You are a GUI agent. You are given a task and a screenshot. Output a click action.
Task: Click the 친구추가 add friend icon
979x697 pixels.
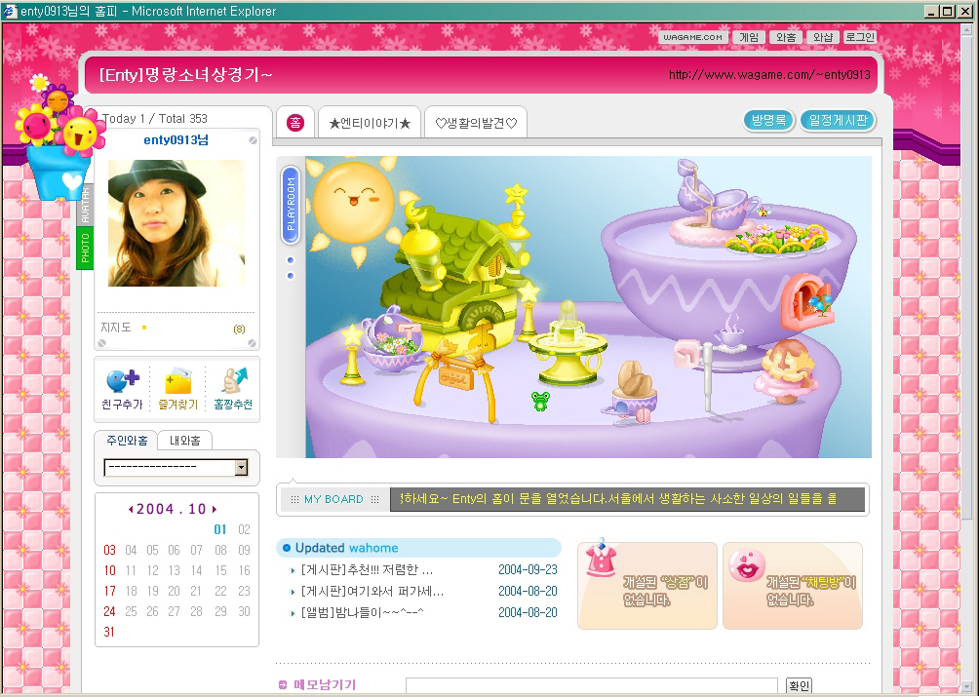pyautogui.click(x=122, y=381)
